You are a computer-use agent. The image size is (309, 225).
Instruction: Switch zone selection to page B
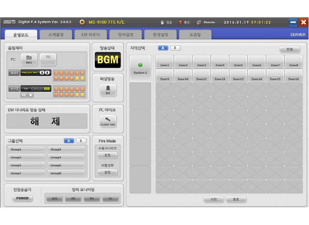(175, 48)
